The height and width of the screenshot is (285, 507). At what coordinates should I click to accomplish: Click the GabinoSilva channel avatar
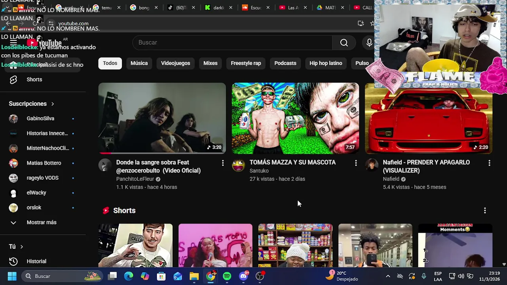pos(13,118)
